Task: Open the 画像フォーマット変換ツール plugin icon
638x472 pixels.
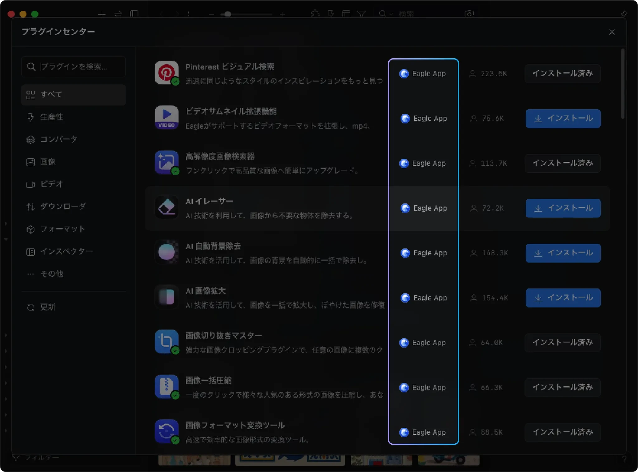Action: [x=167, y=431]
